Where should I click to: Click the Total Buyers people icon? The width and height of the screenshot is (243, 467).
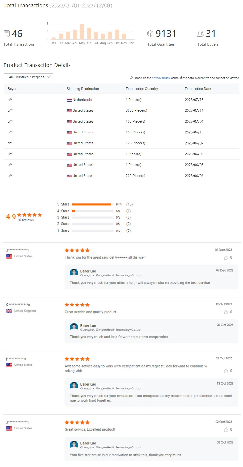tap(201, 34)
